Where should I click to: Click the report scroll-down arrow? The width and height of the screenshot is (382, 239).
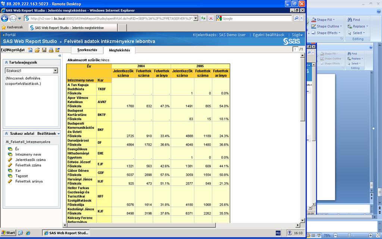pyautogui.click(x=302, y=220)
